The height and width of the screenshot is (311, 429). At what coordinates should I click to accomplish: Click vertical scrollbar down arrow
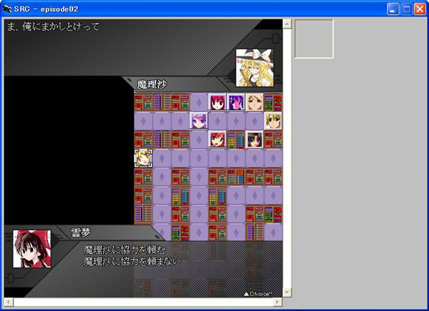click(x=287, y=292)
